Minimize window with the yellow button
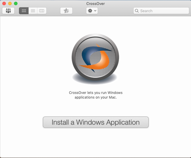The height and width of the screenshot is (158, 191). point(10,3)
